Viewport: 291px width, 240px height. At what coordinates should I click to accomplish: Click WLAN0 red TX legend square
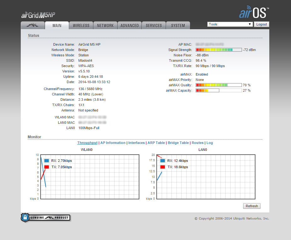click(47, 167)
